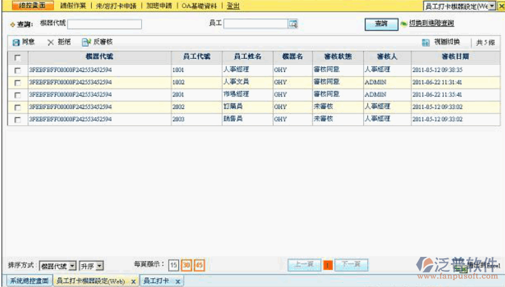This screenshot has width=505, height=287.
Task: Open the 請假作業 menu
Action: 73,5
